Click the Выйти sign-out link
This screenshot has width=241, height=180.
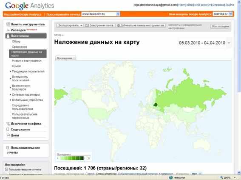tap(230, 5)
